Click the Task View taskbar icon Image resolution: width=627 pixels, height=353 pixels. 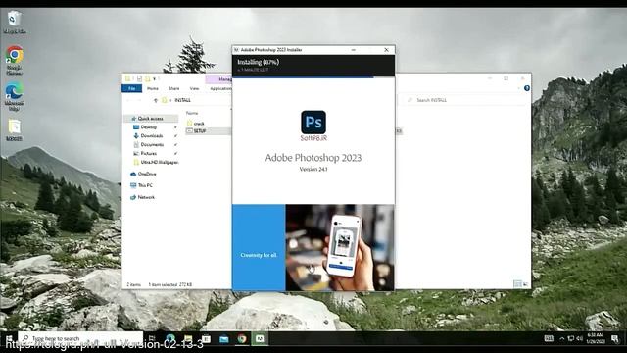pyautogui.click(x=152, y=338)
